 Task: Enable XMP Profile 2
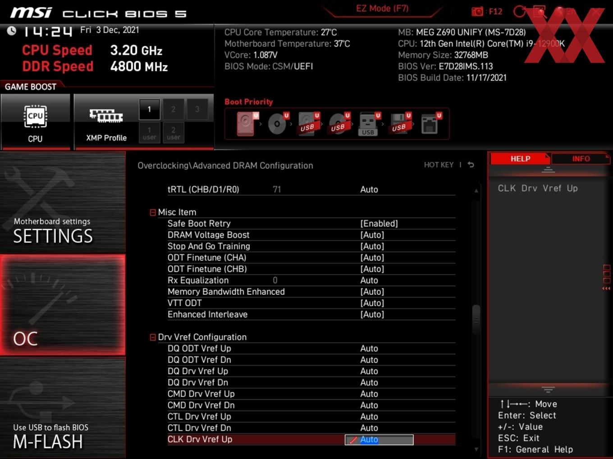[173, 109]
